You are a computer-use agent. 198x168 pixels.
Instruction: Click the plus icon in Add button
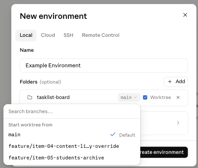[x=170, y=82]
